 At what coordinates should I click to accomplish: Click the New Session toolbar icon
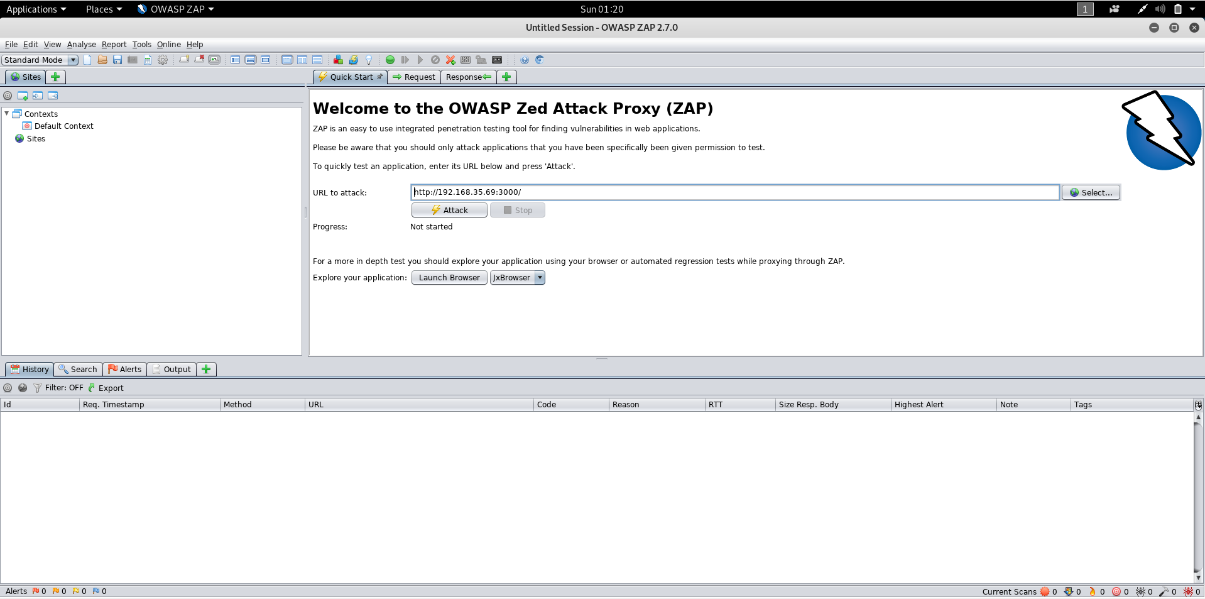point(87,60)
